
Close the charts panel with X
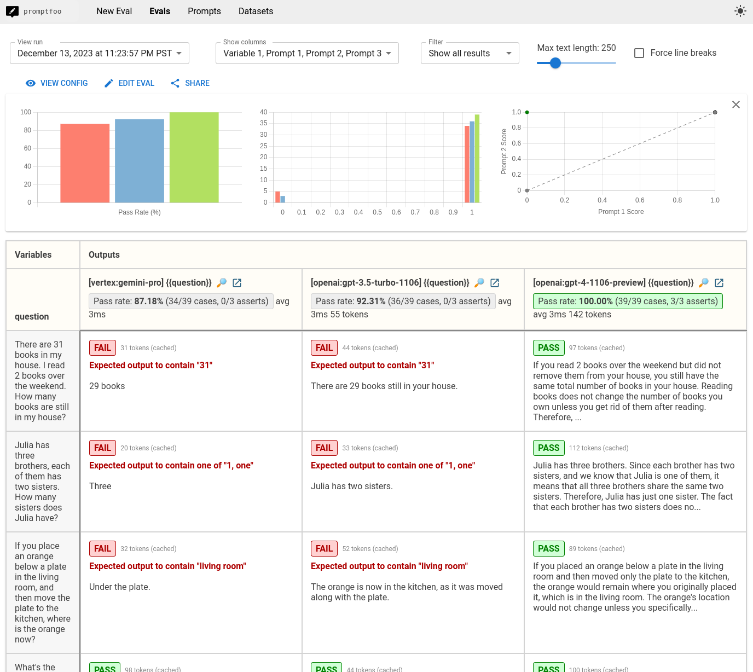point(735,105)
